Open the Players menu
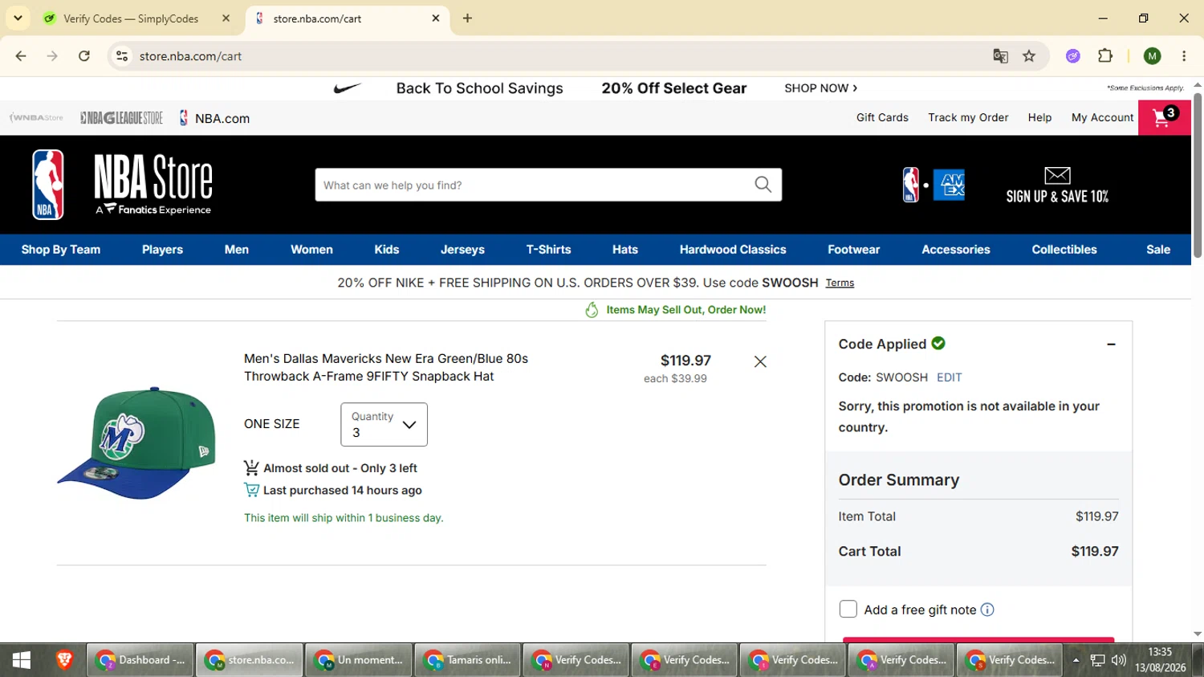The image size is (1204, 677). [162, 250]
